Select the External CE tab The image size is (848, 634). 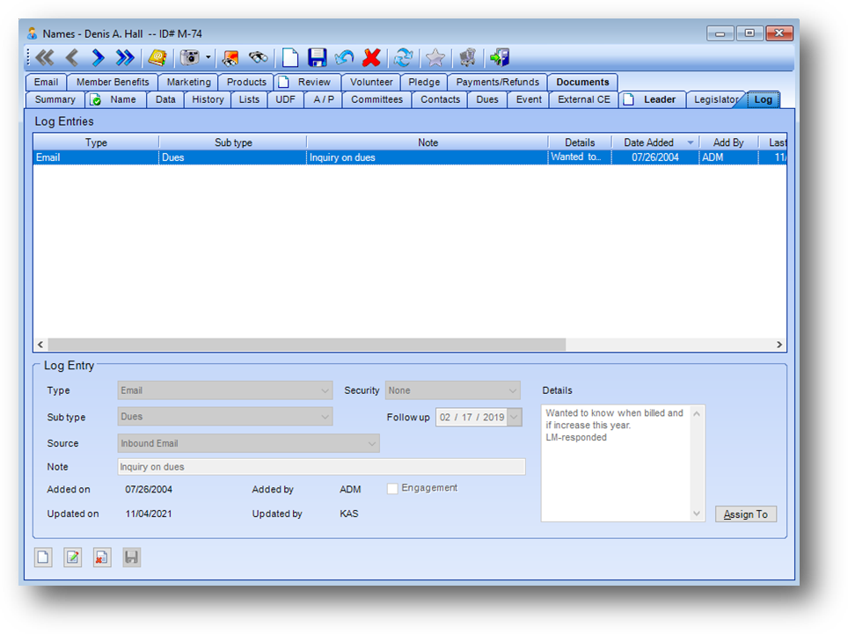[584, 99]
